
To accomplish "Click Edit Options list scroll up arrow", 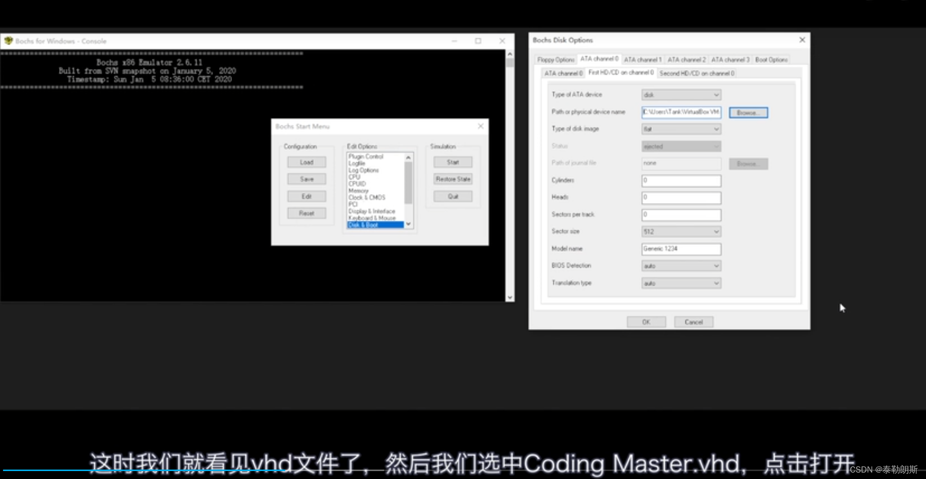I will 408,157.
